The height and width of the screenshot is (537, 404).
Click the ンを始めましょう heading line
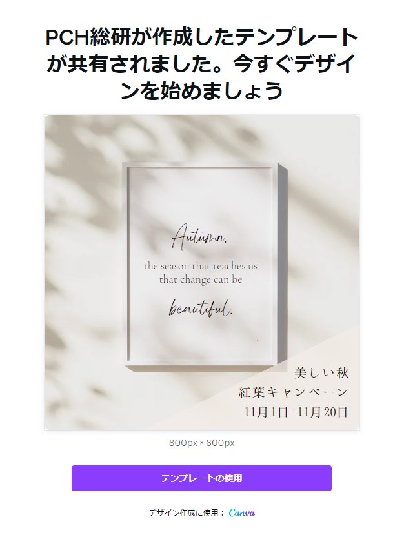pos(202,90)
